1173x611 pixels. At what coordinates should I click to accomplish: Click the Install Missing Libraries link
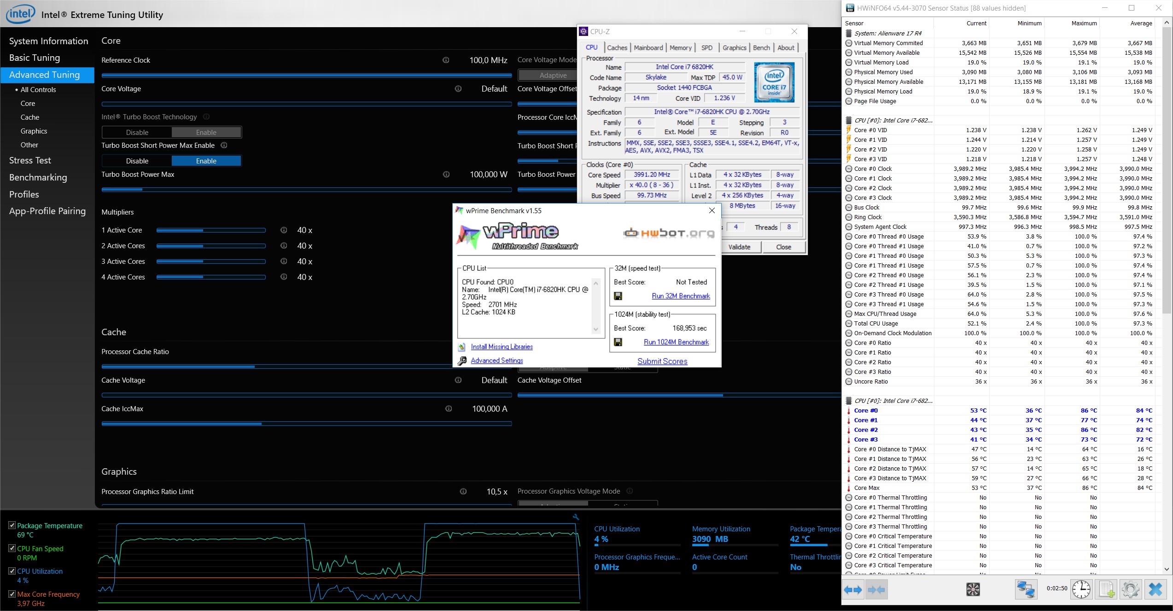502,347
